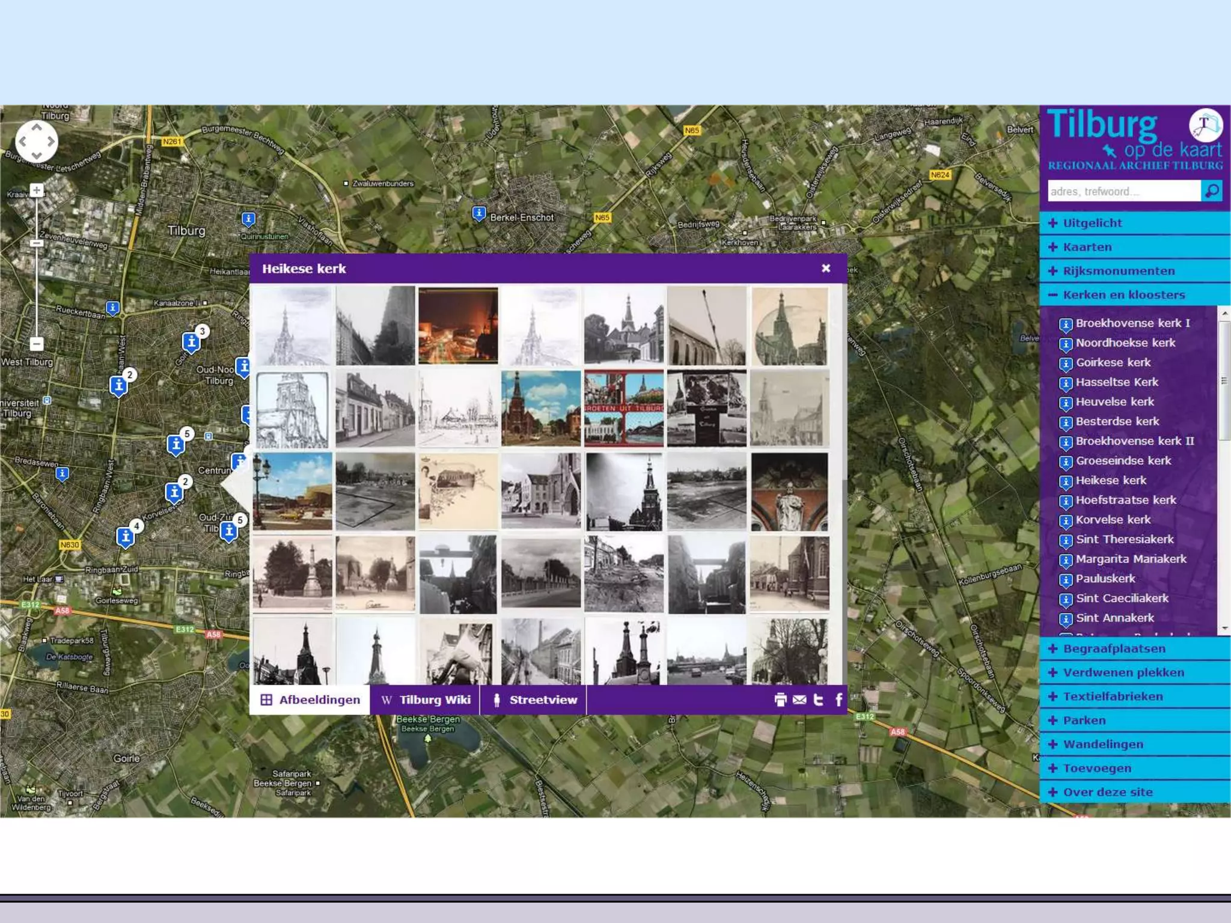Select Korvelse kerk in the list
The width and height of the screenshot is (1231, 923).
[1113, 519]
